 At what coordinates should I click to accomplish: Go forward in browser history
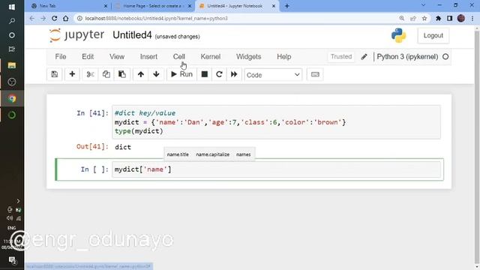[43, 18]
